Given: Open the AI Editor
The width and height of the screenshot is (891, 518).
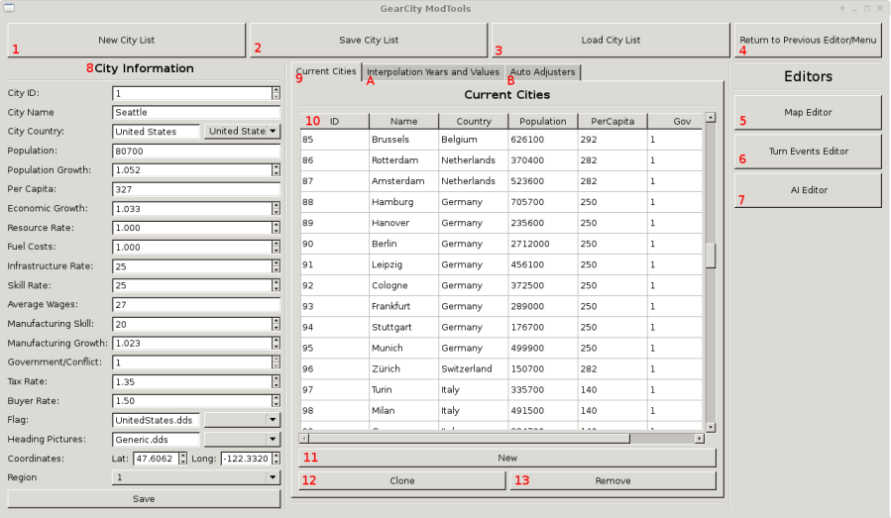Looking at the screenshot, I should coord(807,190).
